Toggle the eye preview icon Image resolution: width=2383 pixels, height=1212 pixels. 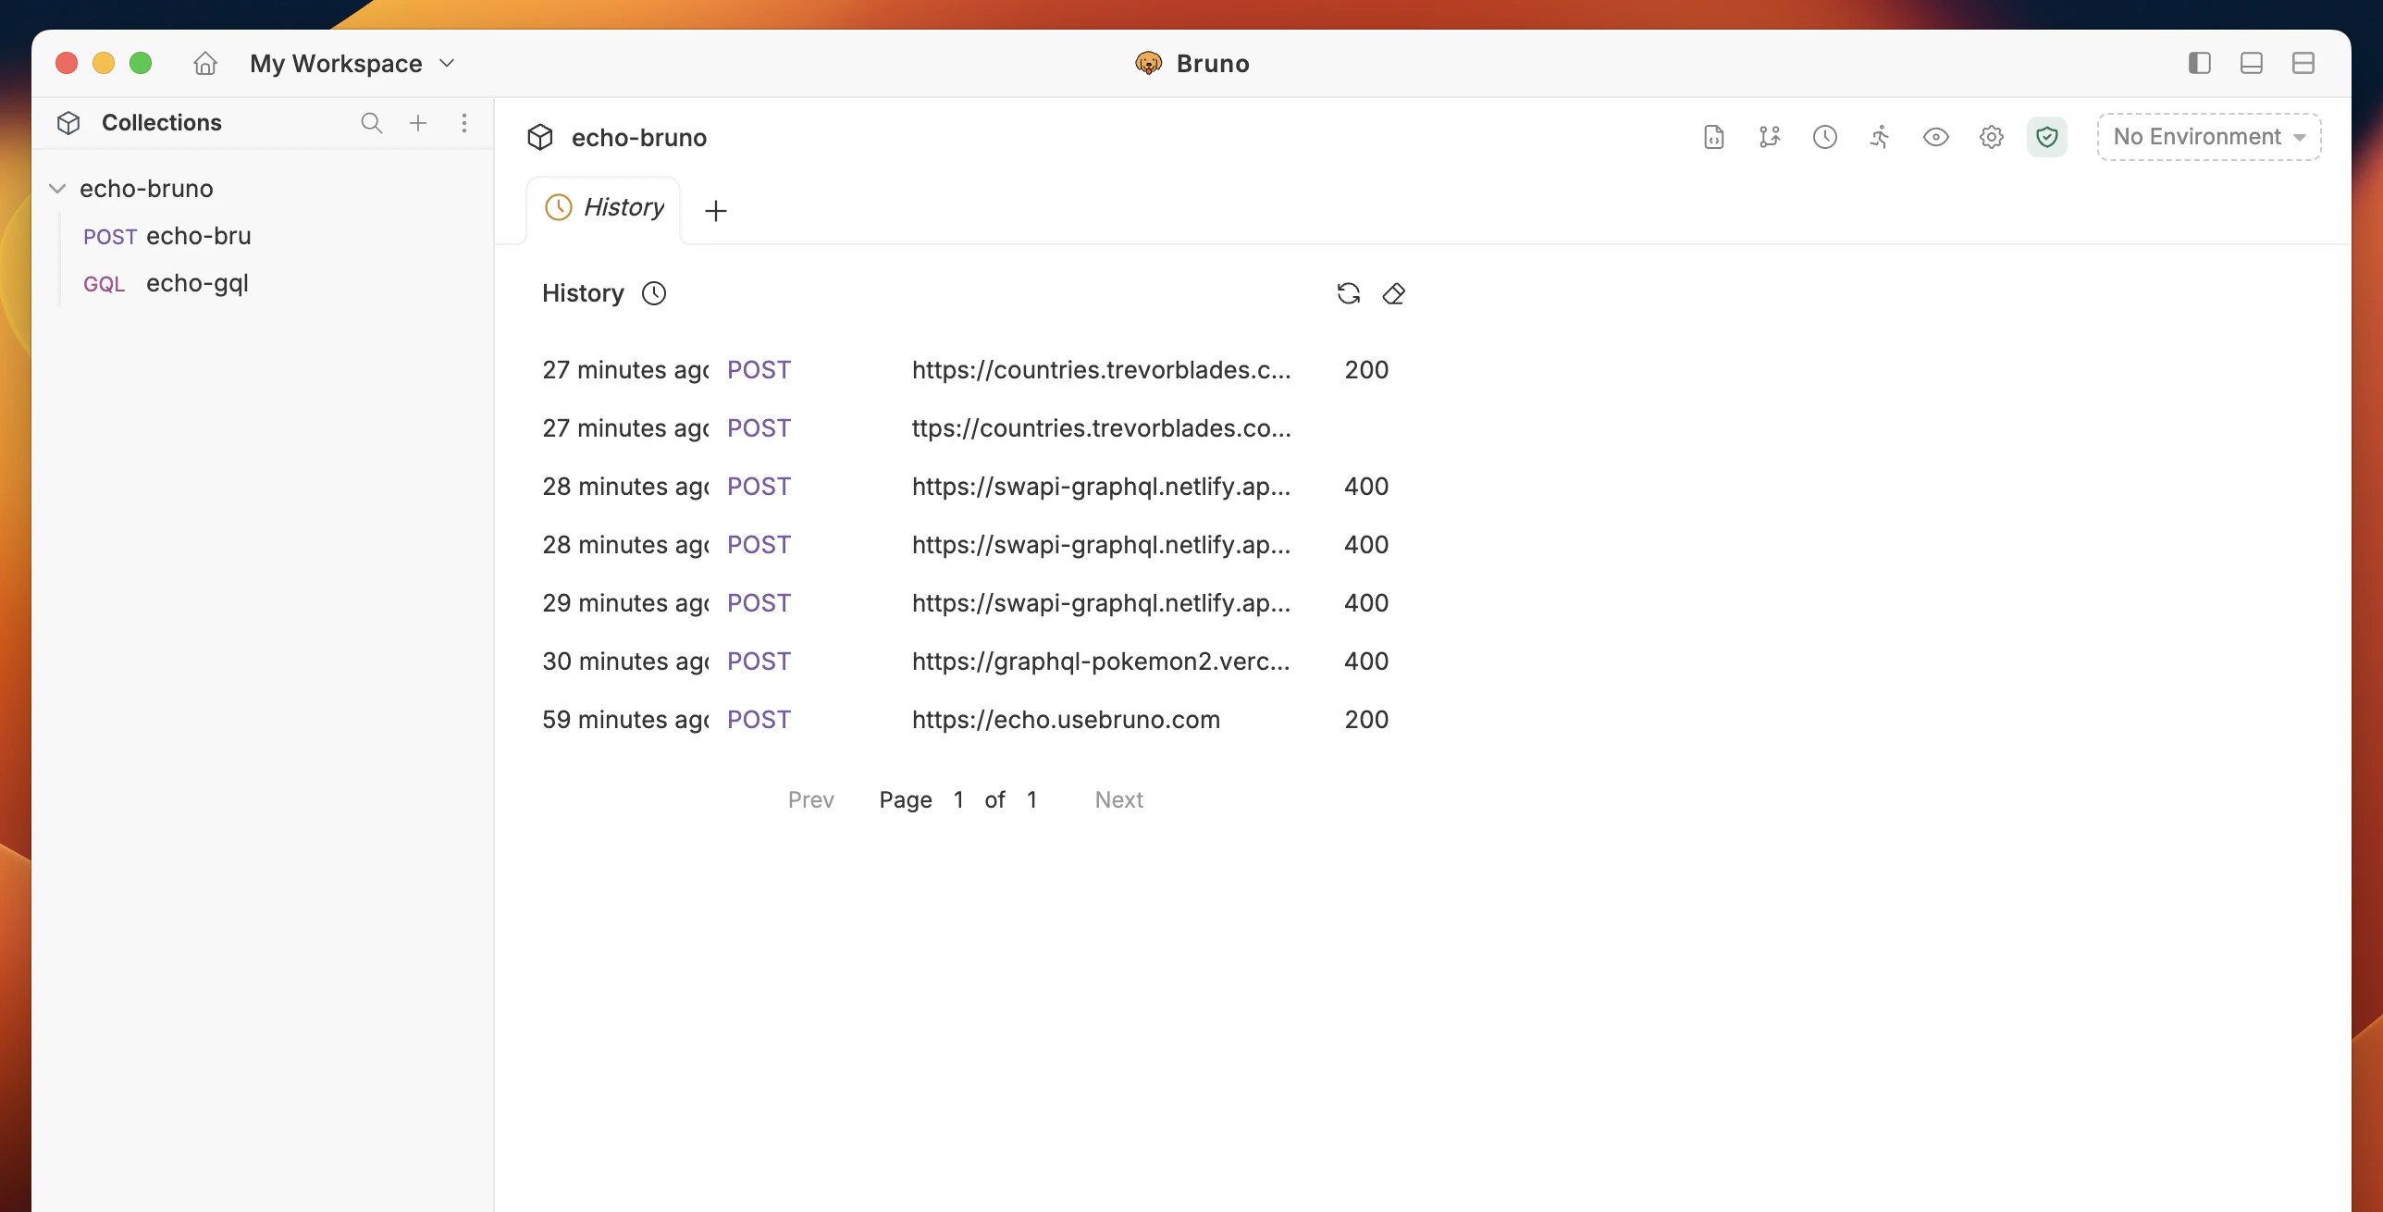(1935, 137)
